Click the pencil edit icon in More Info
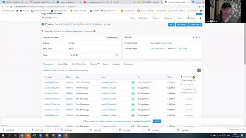 [x=193, y=38]
